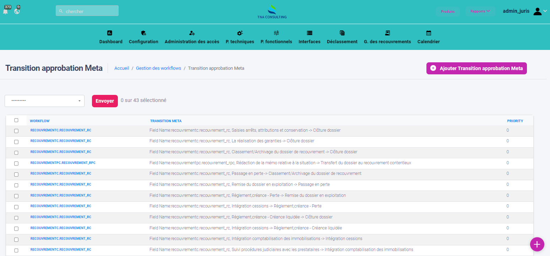This screenshot has height=256, width=550.
Task: Click the Configuration shield icon
Action: [x=143, y=33]
